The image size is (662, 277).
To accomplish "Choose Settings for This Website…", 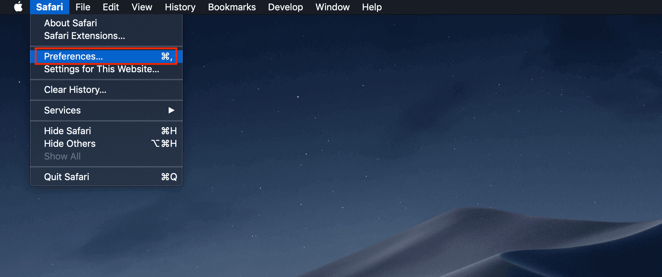I will pyautogui.click(x=106, y=69).
